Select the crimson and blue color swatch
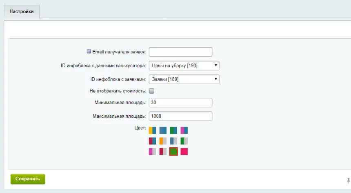 152,141
